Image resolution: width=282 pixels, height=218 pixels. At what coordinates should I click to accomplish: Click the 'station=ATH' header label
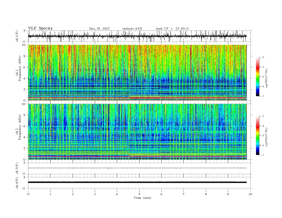click(132, 28)
